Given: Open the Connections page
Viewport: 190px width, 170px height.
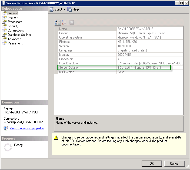Looking at the screenshot, I should [x=16, y=30].
